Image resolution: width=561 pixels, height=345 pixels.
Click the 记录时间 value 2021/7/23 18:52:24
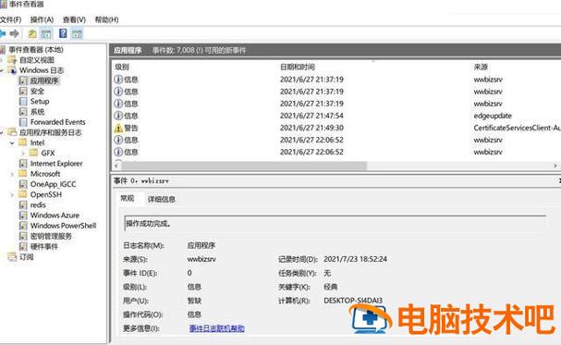click(355, 259)
